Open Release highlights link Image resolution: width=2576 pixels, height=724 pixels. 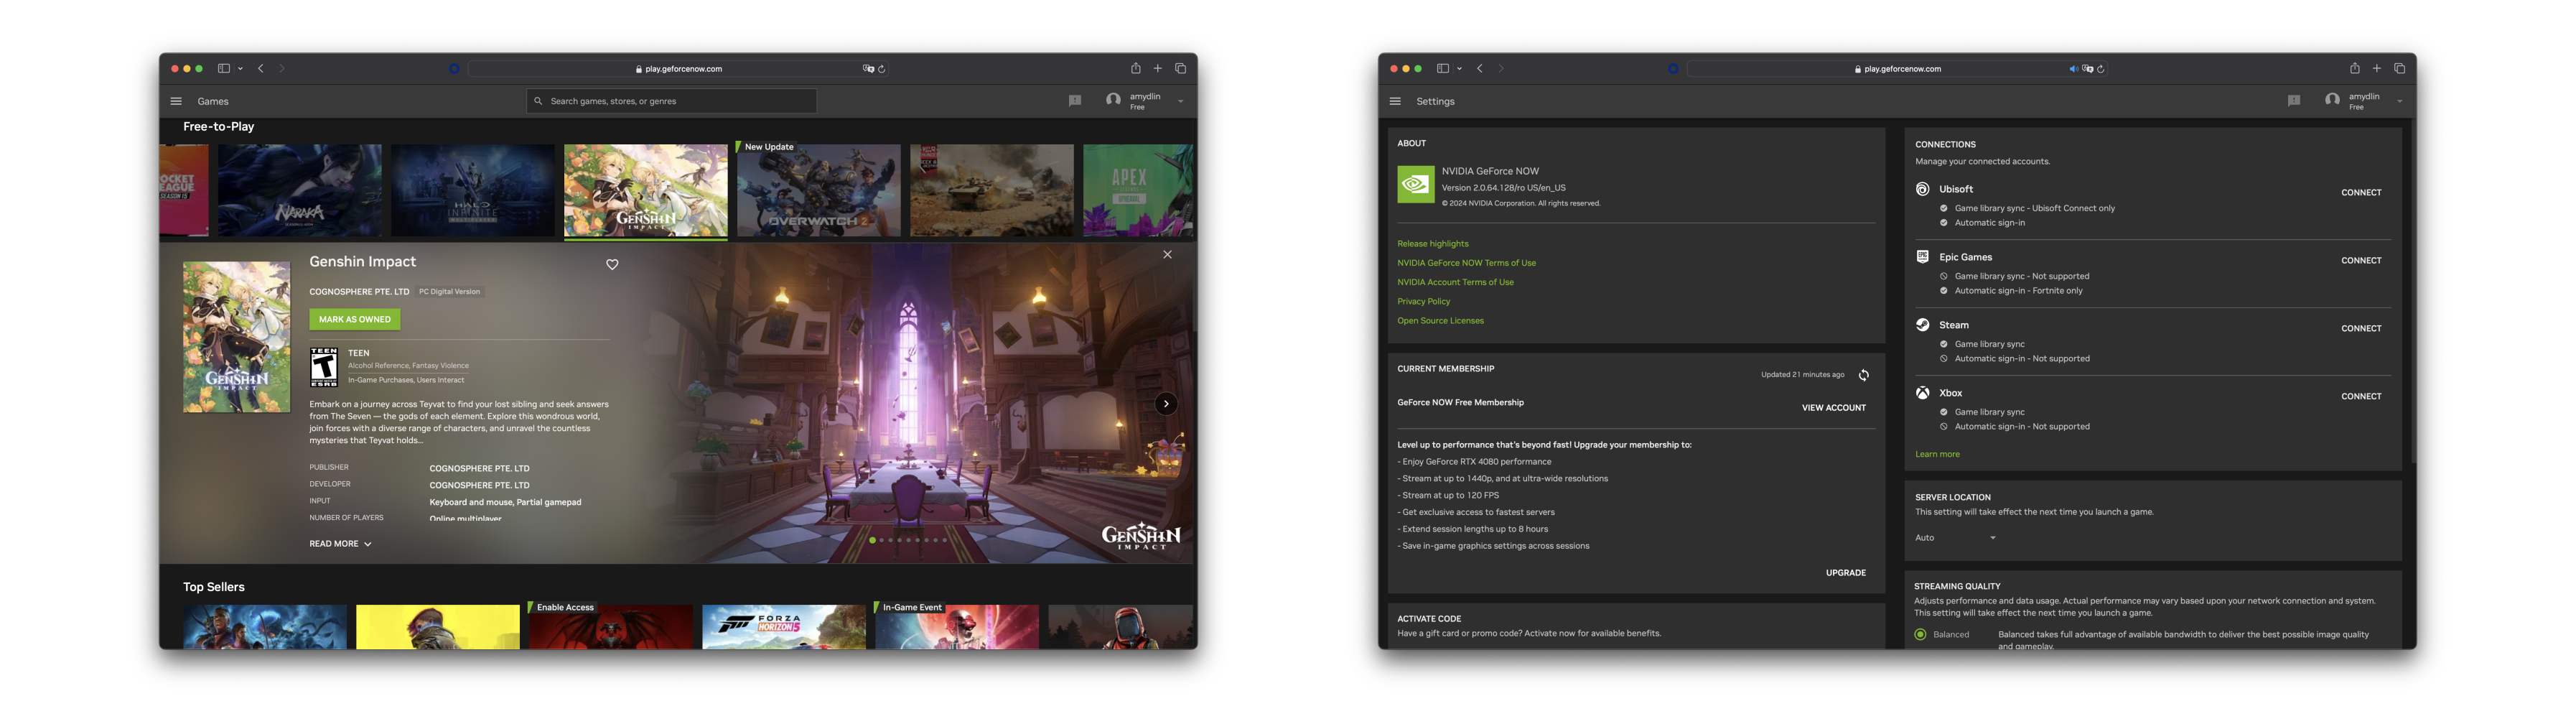1433,244
